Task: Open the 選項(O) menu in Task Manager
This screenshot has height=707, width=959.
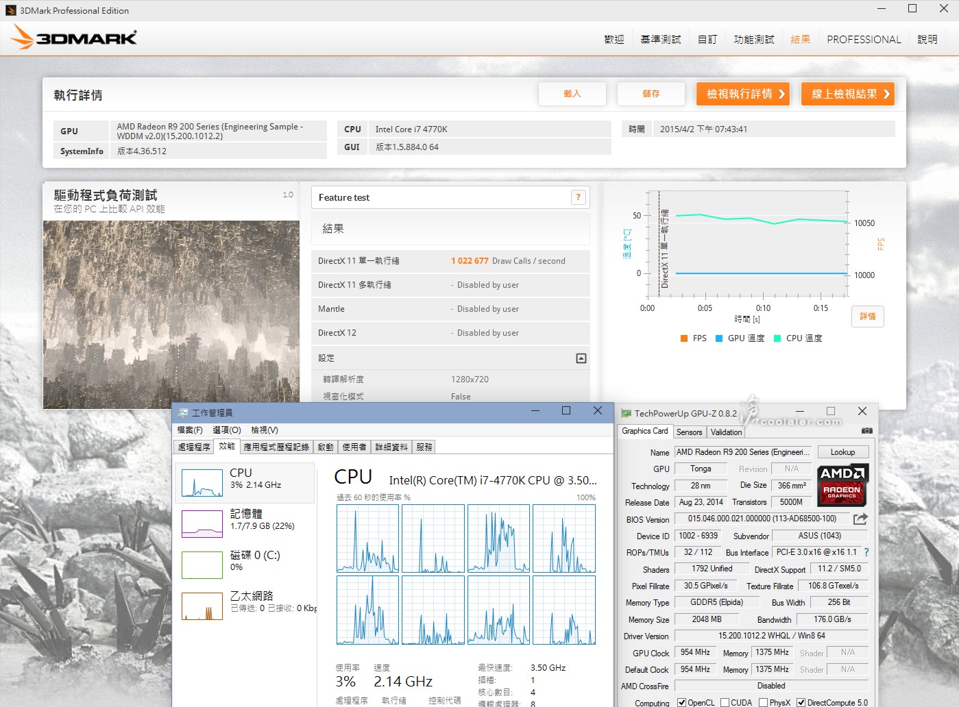Action: [227, 430]
